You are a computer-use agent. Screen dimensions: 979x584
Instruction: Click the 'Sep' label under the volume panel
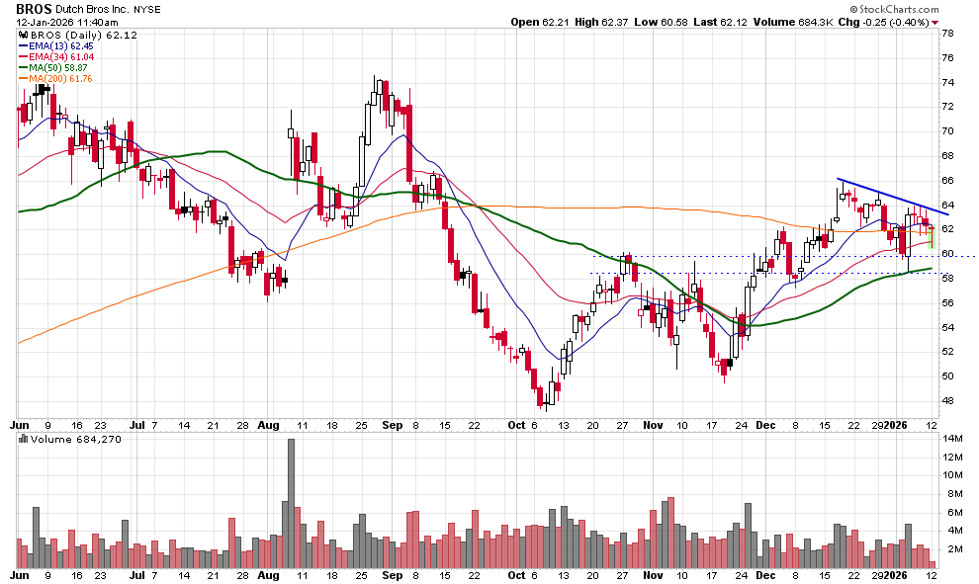(393, 575)
